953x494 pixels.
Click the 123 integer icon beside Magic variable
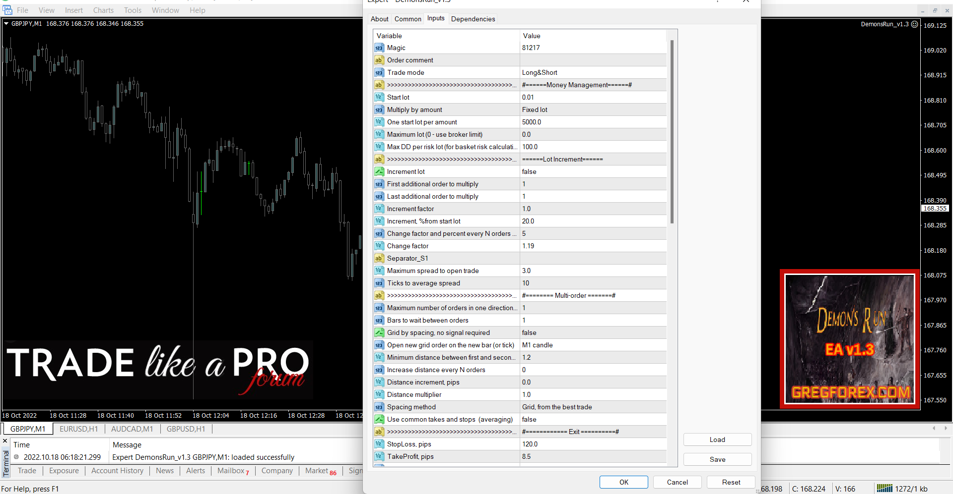pos(379,48)
